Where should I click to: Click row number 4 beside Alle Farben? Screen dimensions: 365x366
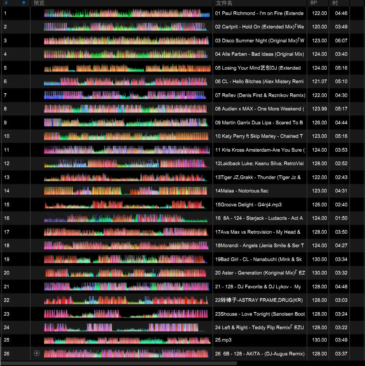5,54
